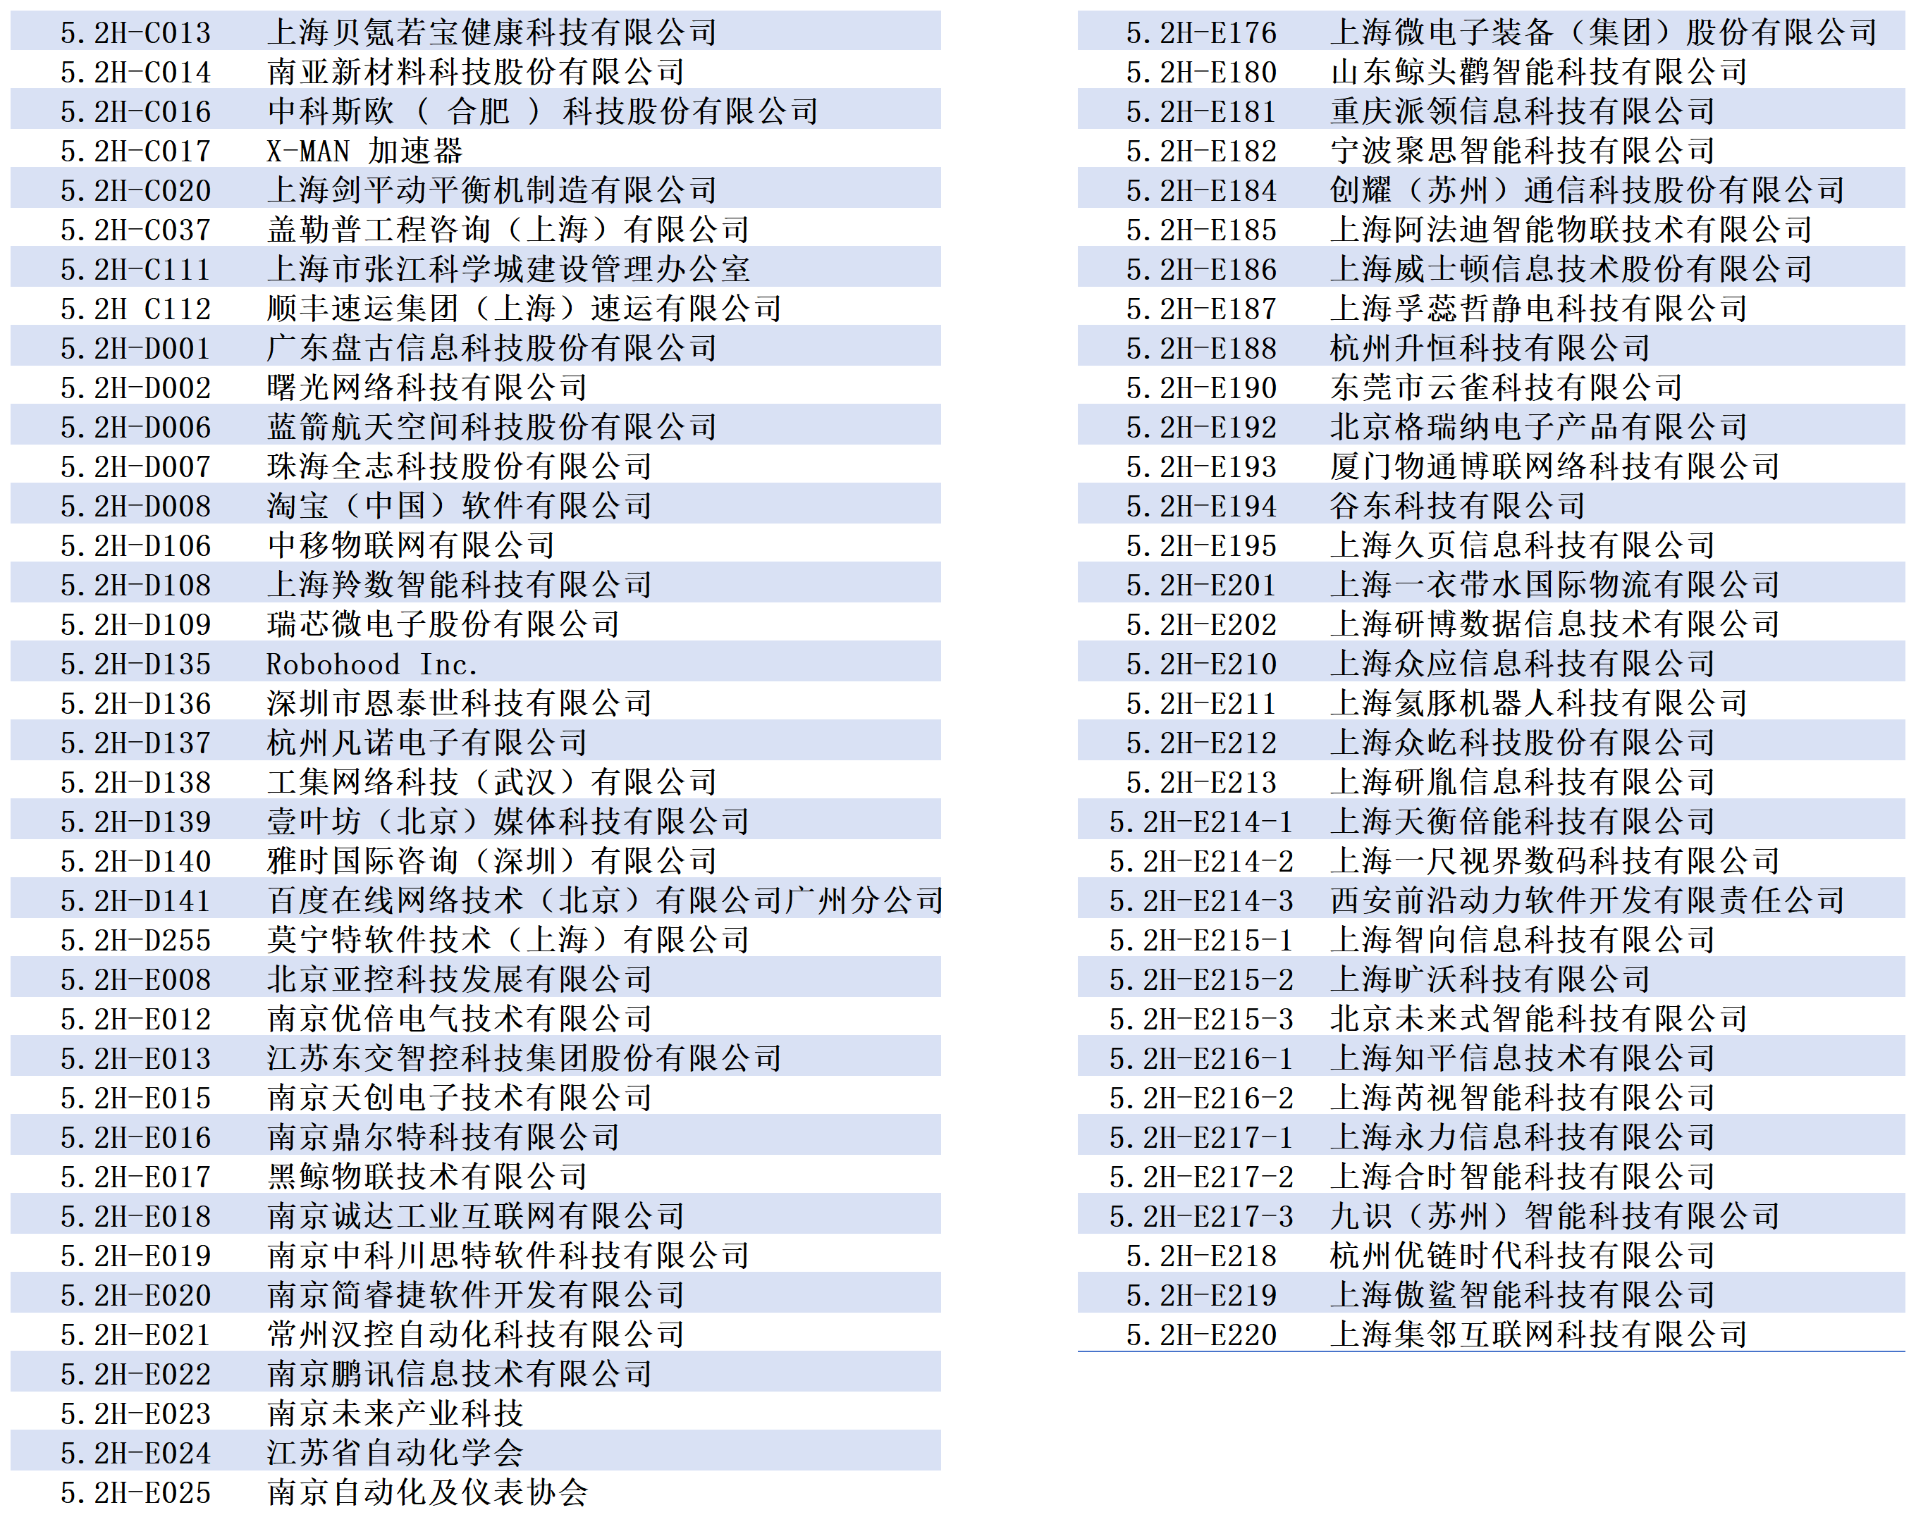1916x1517 pixels.
Task: Click 南京鹏讯信息技术有限公司
Action: pos(460,1374)
